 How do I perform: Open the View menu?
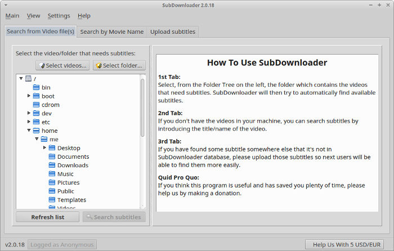(x=33, y=16)
